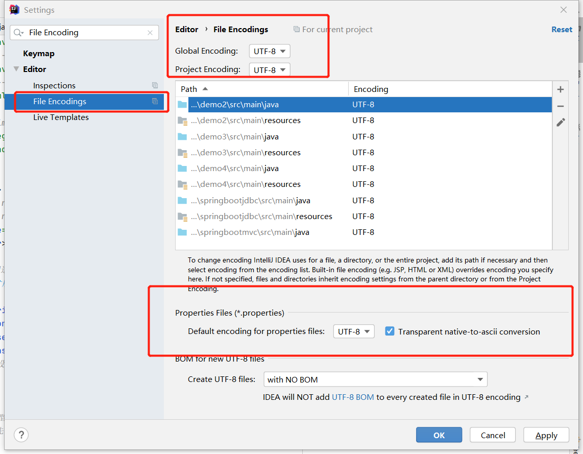Collapse the Editor tree node
583x454 pixels.
coord(16,69)
